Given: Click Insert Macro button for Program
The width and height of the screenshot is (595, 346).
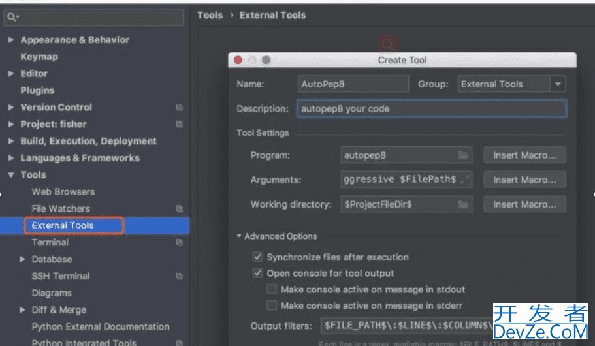Looking at the screenshot, I should pyautogui.click(x=524, y=155).
